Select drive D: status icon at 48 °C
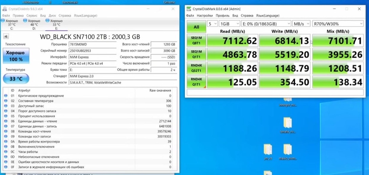369x175 pixels. coord(25,21)
